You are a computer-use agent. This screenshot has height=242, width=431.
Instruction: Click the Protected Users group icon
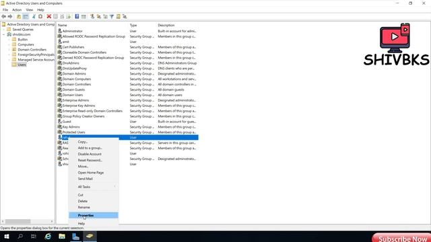click(60, 132)
